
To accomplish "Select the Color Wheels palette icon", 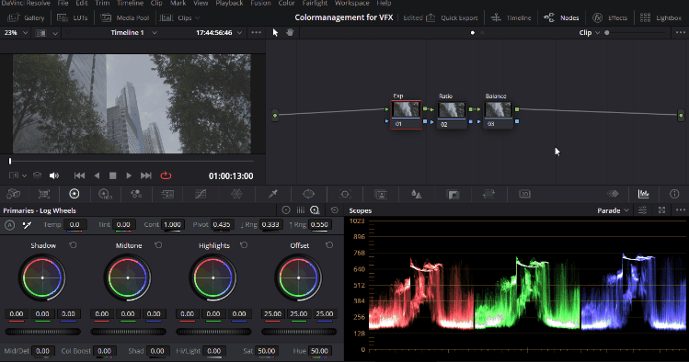I will point(75,194).
